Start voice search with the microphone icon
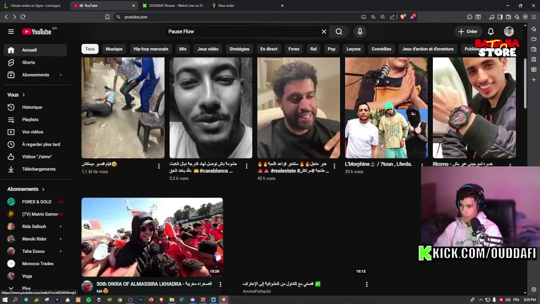 pos(360,32)
